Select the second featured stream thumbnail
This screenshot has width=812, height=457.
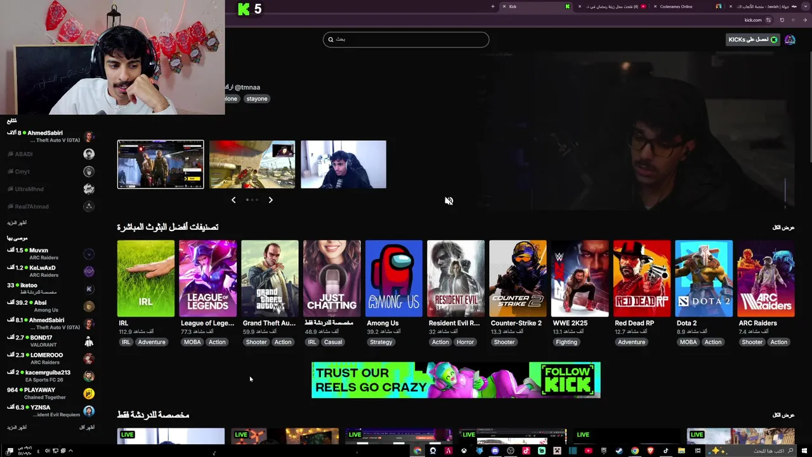(252, 164)
